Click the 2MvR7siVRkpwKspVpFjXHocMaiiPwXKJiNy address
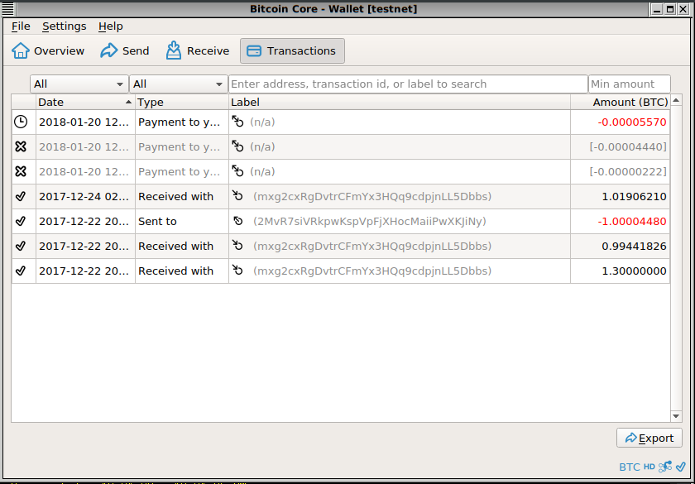 (370, 221)
